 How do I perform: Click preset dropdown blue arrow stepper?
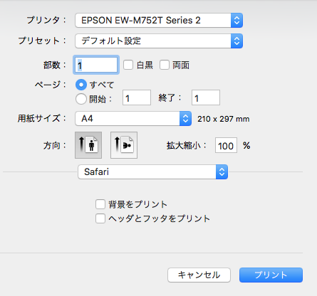(237, 41)
